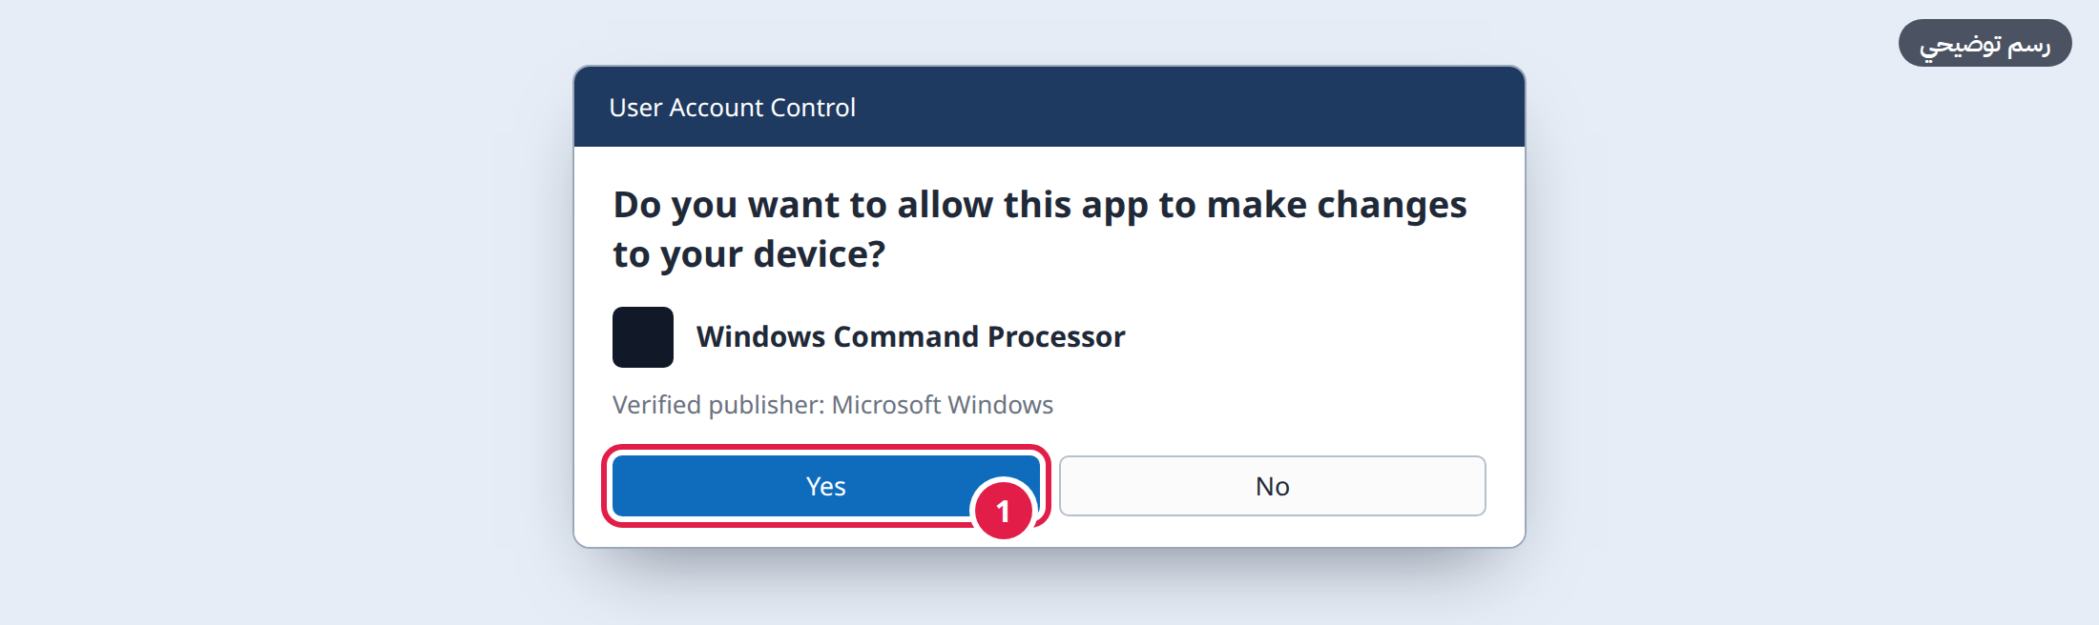Click the word Processor in the app name
Viewport: 2099px width, 625px height.
(1056, 336)
